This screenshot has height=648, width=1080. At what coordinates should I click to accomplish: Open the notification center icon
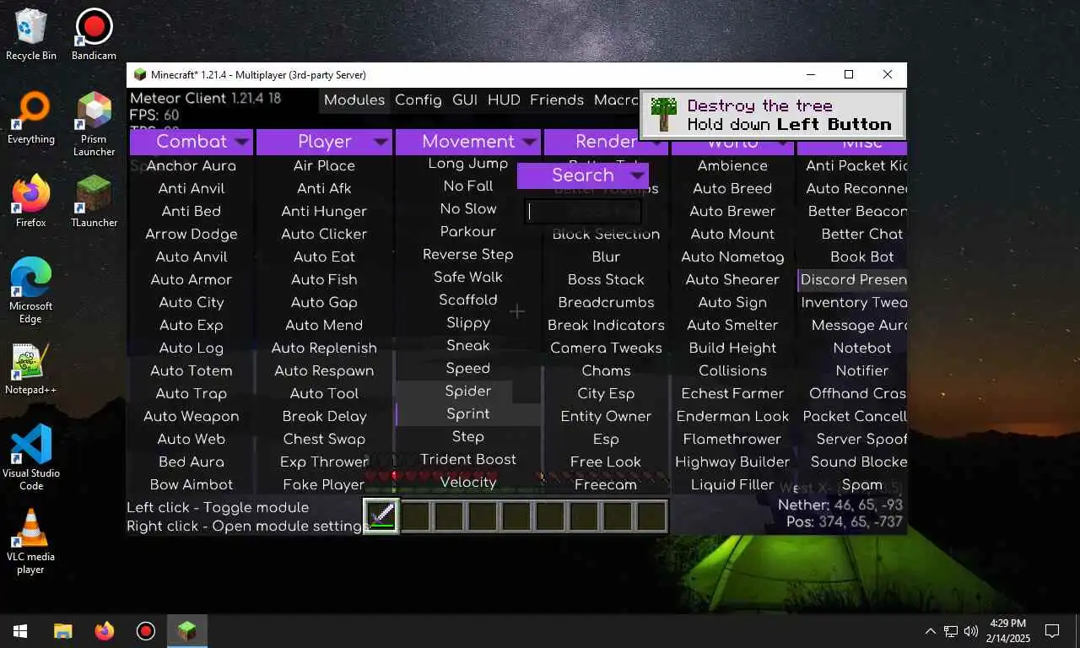point(1052,631)
